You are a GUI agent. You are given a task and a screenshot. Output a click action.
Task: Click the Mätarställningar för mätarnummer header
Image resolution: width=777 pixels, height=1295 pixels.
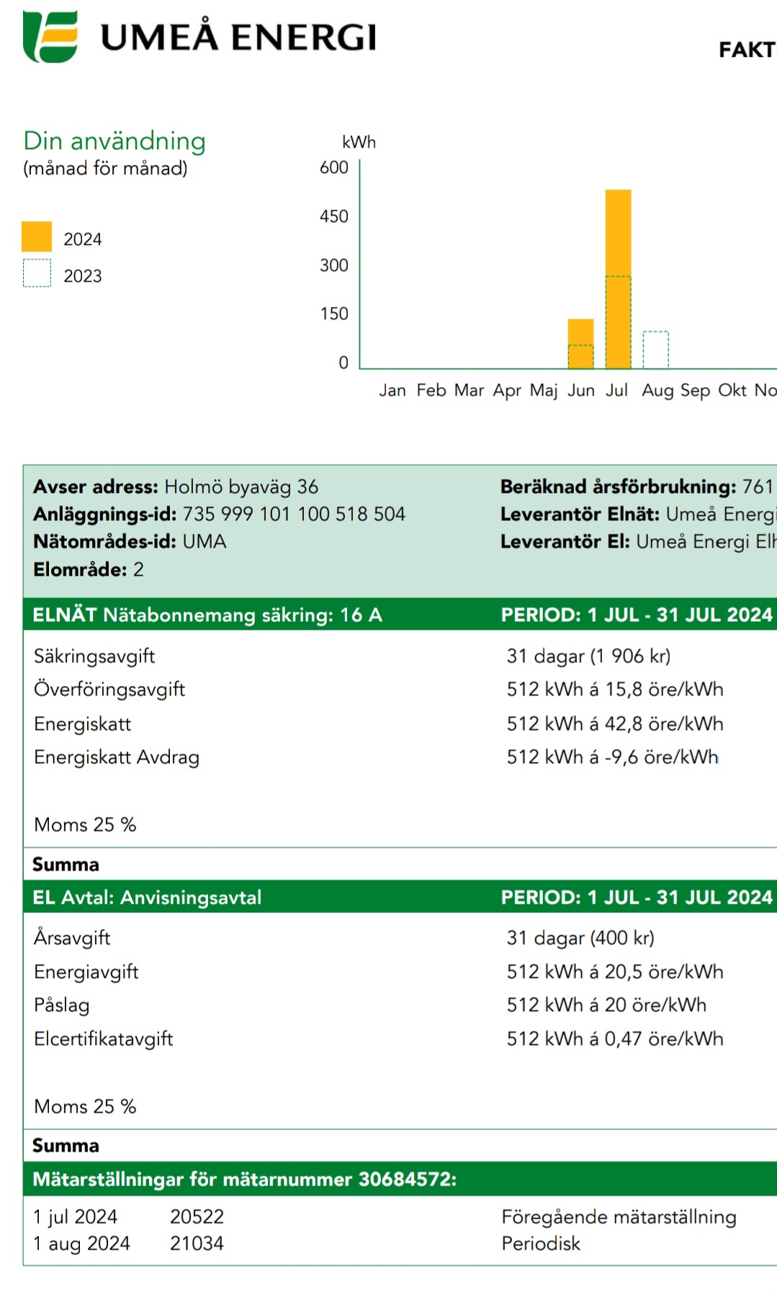tap(245, 1179)
